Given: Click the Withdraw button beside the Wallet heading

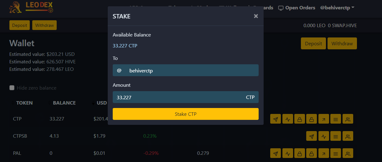Looking at the screenshot, I should coord(342,43).
